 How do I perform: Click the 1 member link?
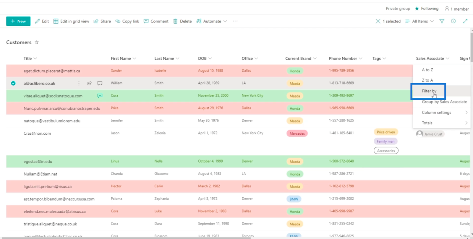pos(457,9)
